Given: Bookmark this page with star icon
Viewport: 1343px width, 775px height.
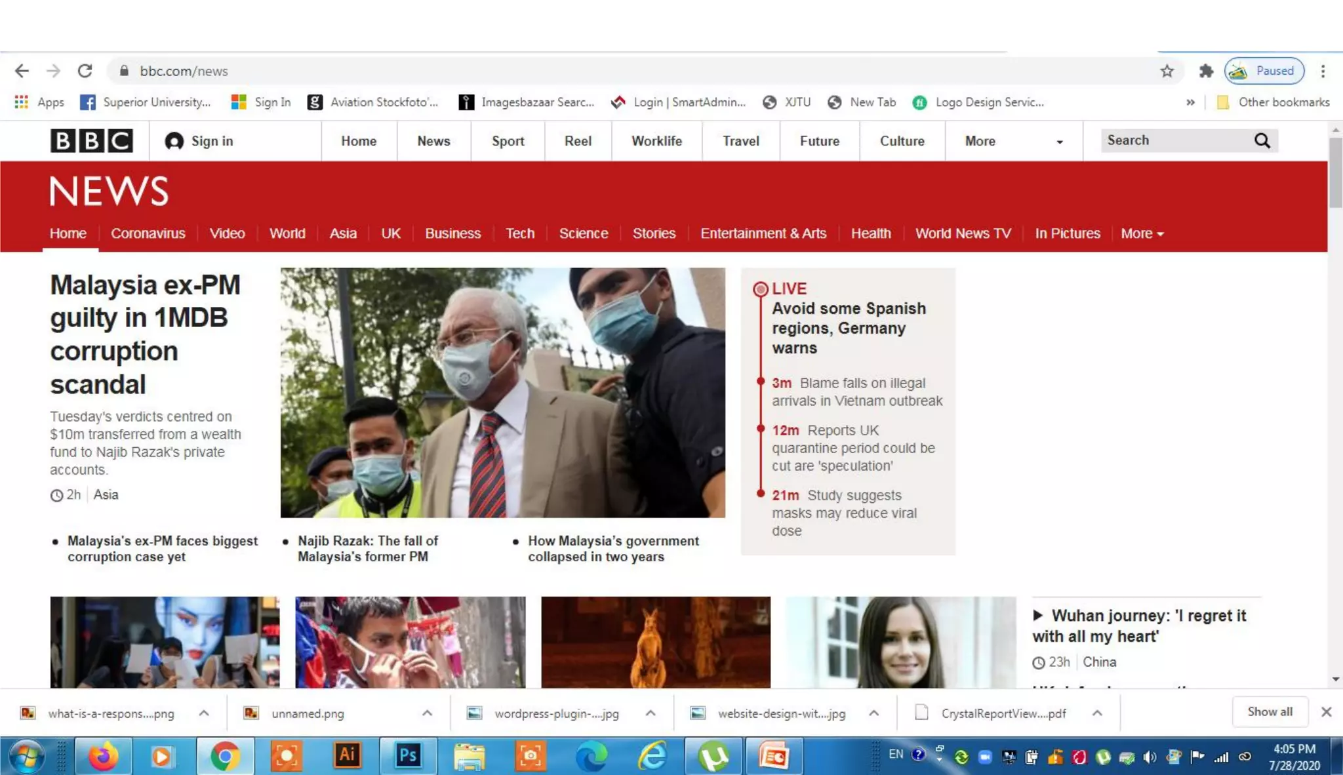Looking at the screenshot, I should coord(1167,71).
